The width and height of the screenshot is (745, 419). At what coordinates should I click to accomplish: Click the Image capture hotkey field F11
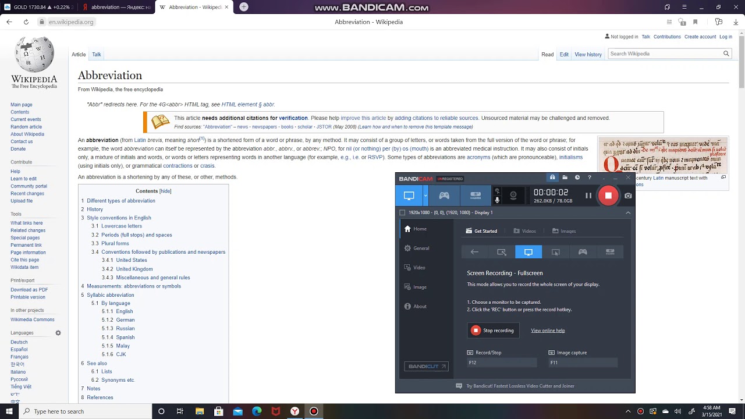(583, 363)
